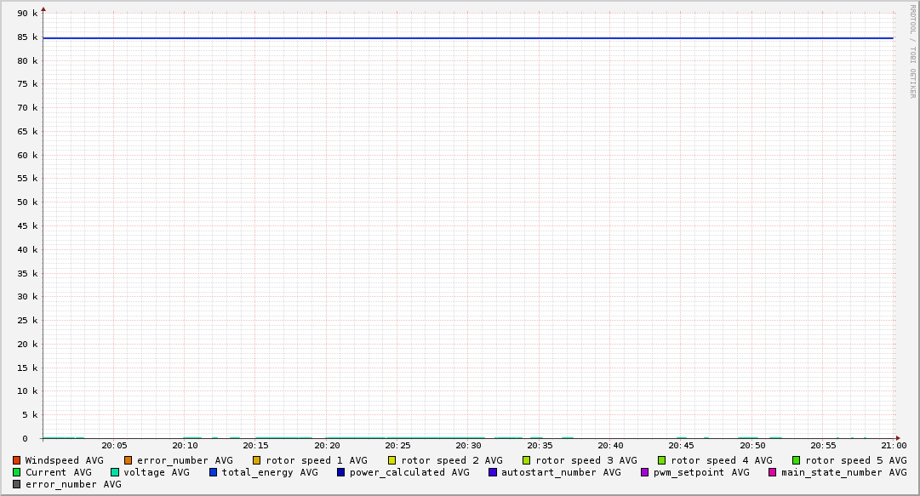This screenshot has width=920, height=496.
Task: Click the orange error_number AVG legend swatch
Action: pyautogui.click(x=129, y=460)
